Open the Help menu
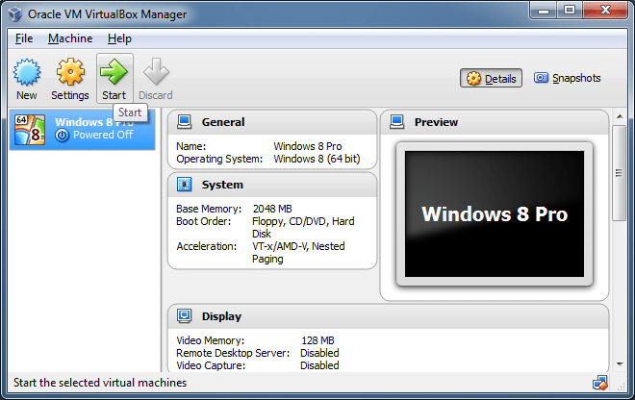 click(119, 38)
